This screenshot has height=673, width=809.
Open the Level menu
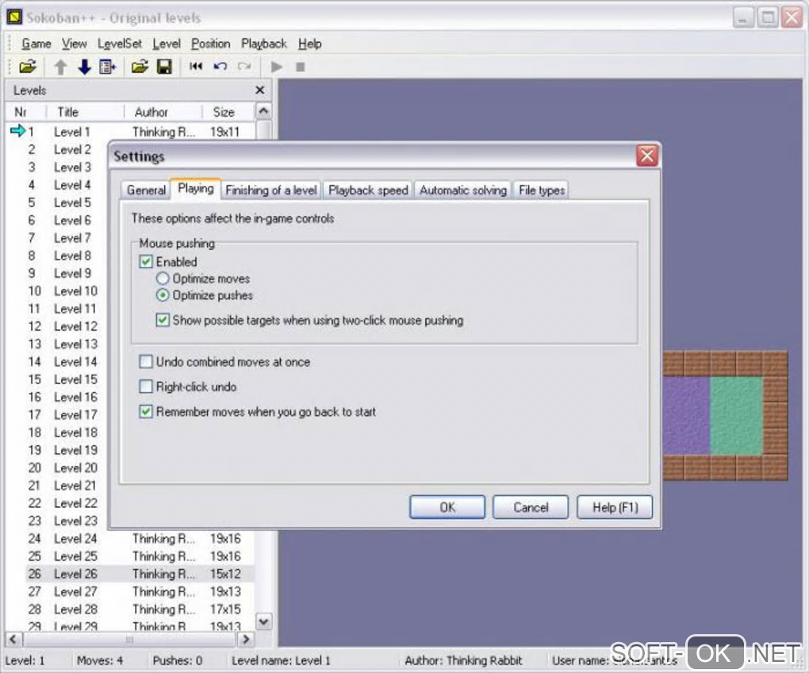coord(167,44)
